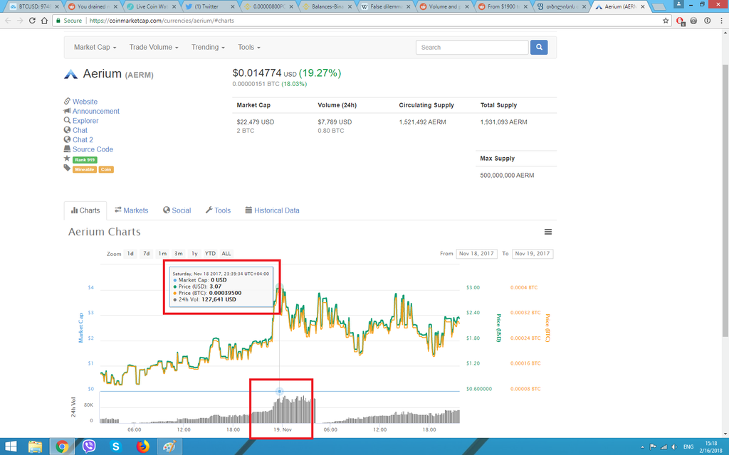
Task: Click the To date field
Action: [533, 254]
